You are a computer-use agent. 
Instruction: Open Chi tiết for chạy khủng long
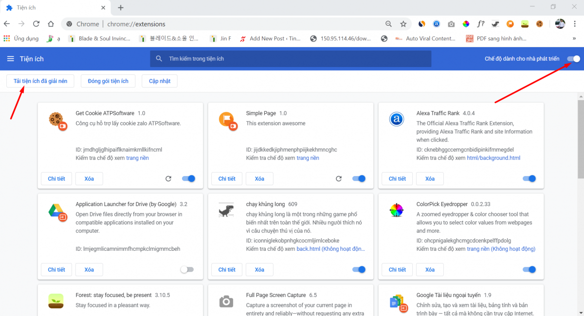227,270
